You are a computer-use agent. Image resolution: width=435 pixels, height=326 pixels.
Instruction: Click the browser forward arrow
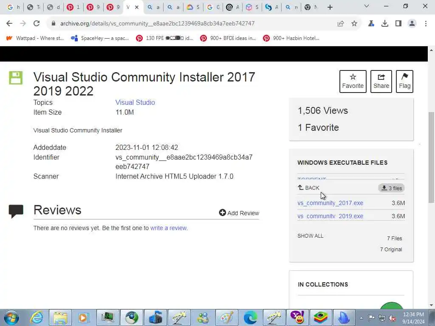tap(23, 24)
